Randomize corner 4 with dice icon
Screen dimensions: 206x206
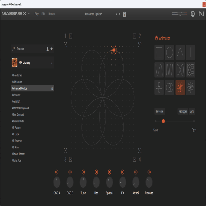click(135, 159)
